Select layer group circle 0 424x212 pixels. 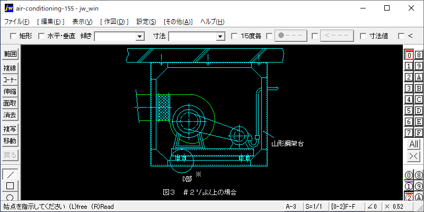coord(409,175)
